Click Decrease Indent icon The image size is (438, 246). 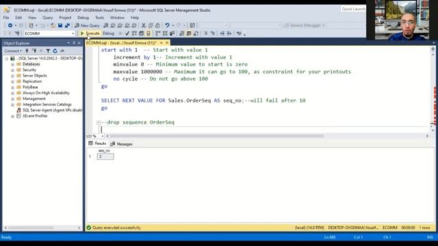[222, 33]
